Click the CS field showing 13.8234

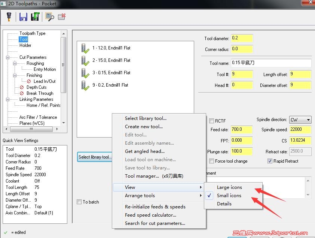coord(300,141)
